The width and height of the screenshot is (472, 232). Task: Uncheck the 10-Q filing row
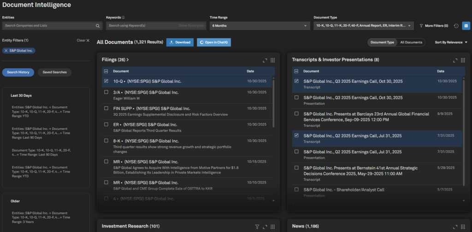tap(106, 81)
